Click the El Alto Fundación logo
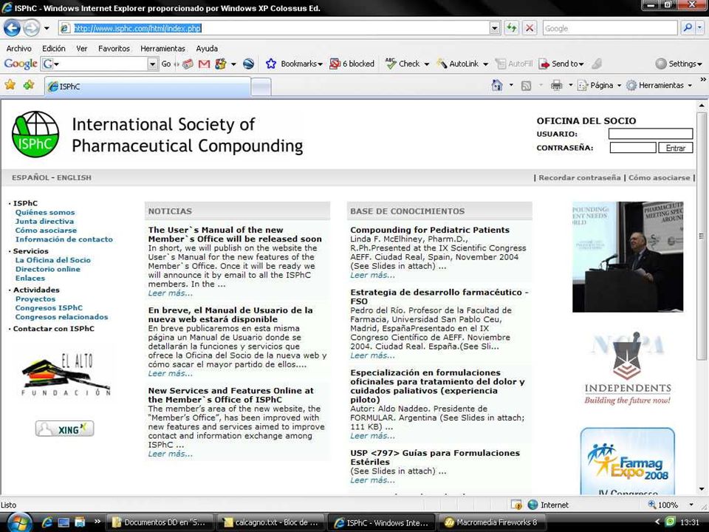709x532 pixels. (66, 375)
